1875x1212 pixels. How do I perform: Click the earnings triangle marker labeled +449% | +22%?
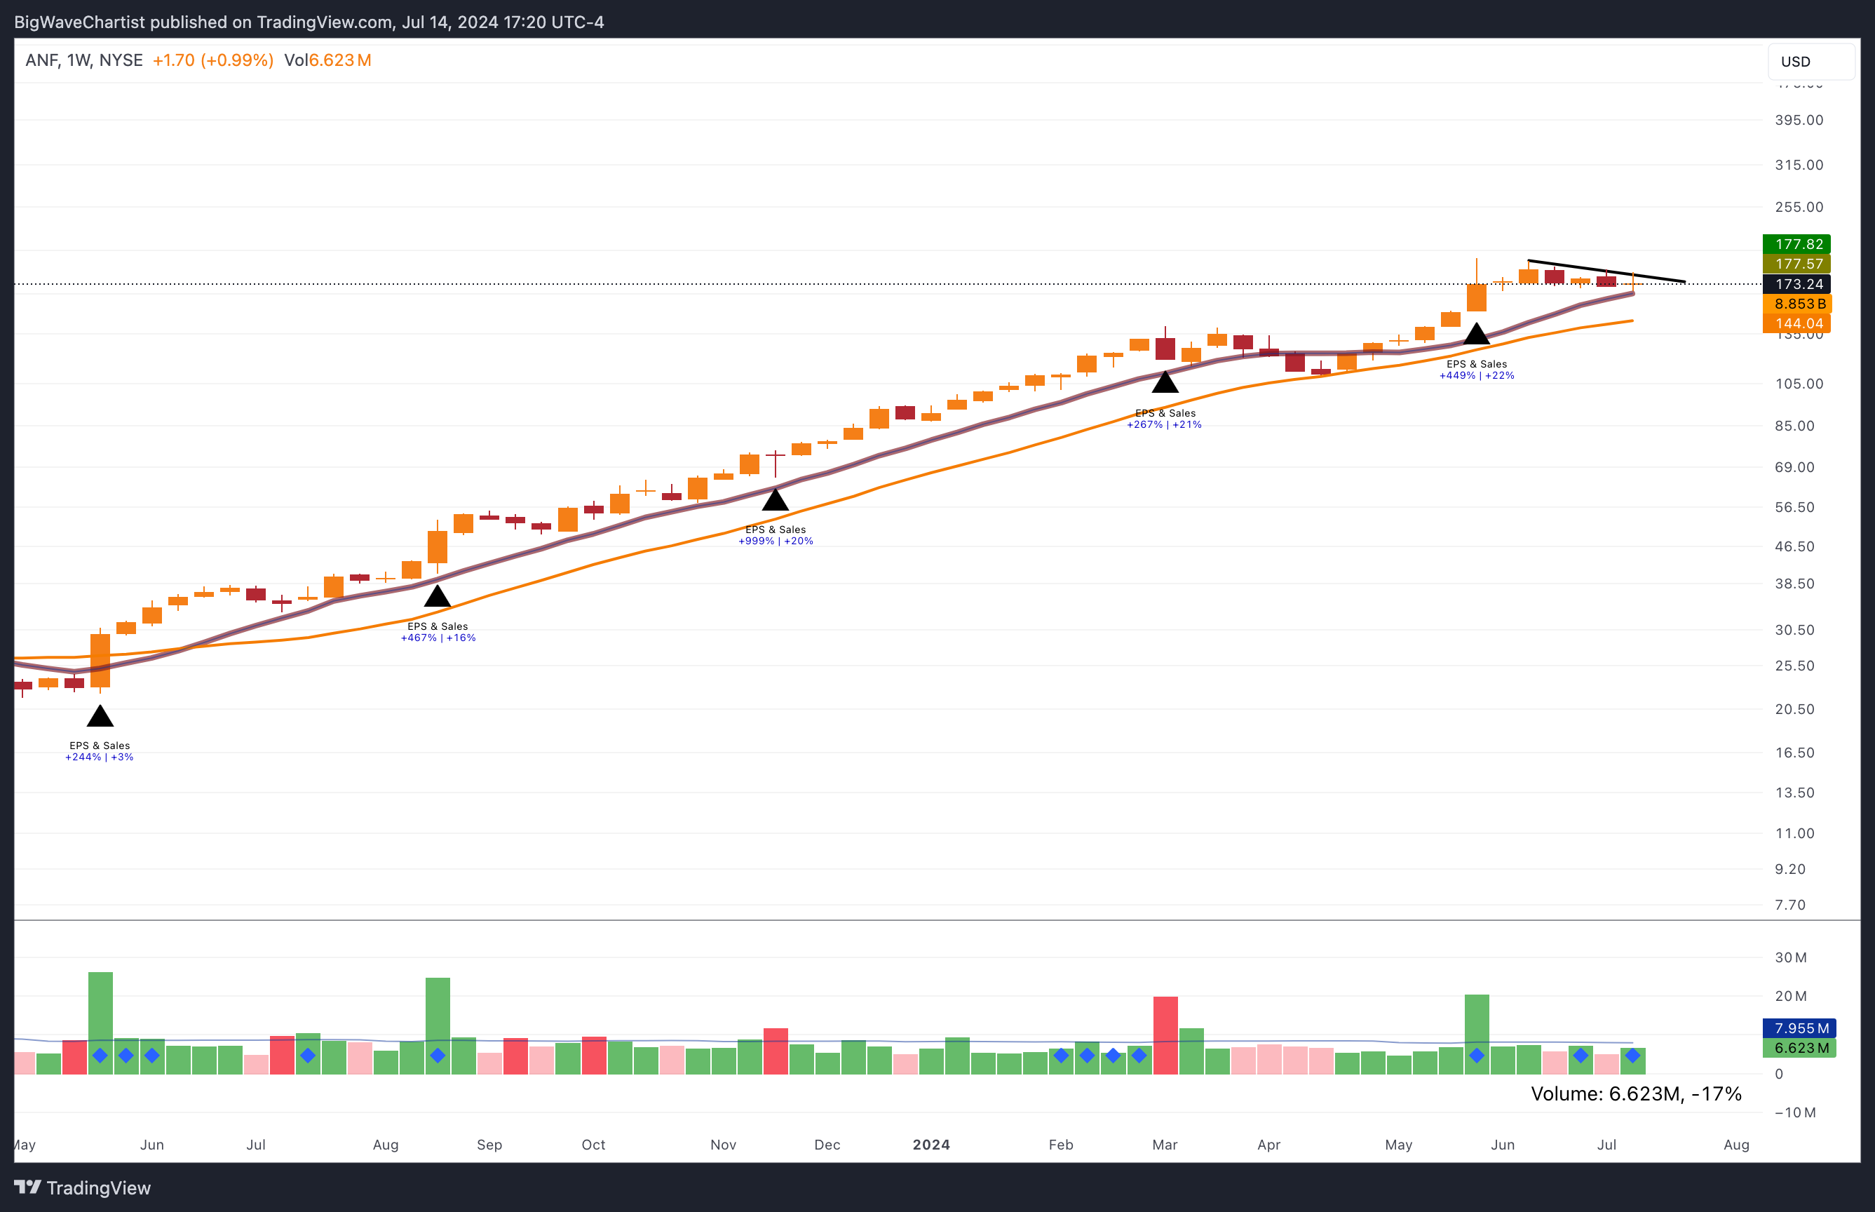point(1476,335)
